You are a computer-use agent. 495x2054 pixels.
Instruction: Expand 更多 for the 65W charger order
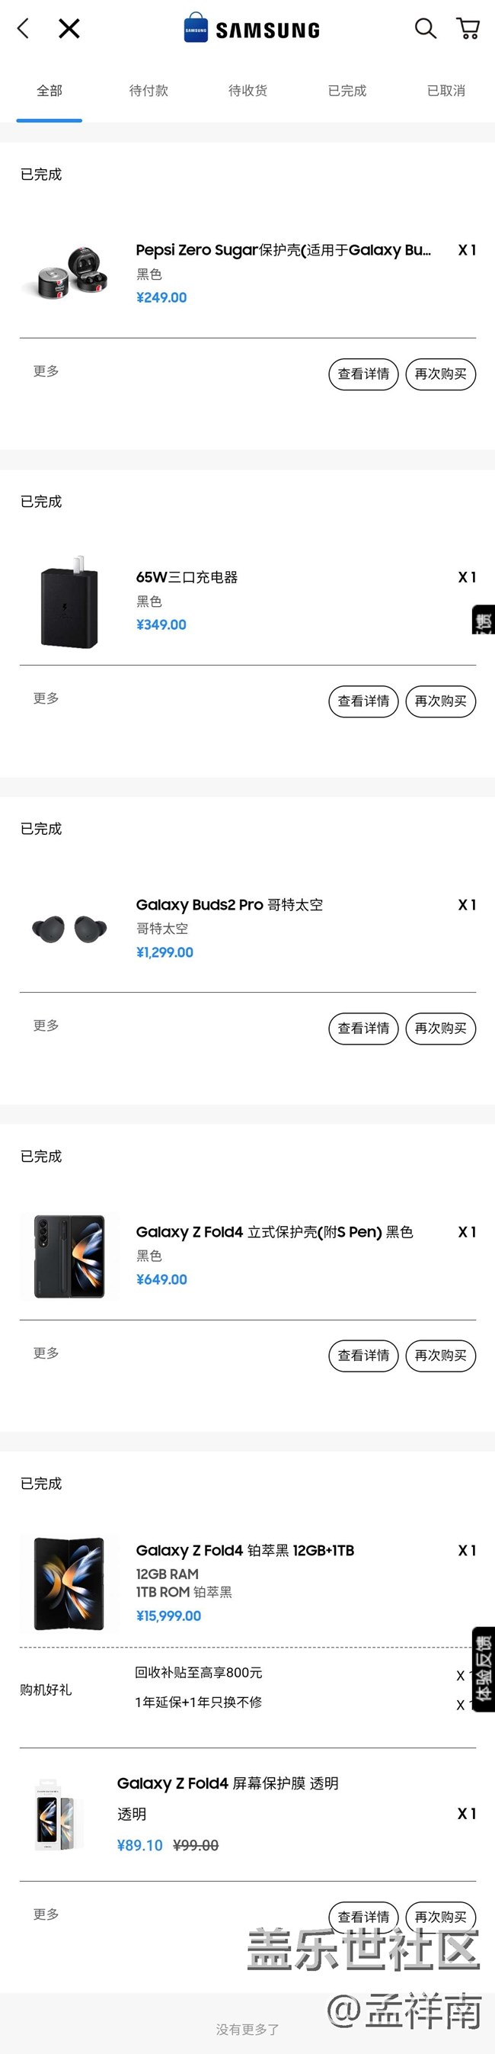46,698
